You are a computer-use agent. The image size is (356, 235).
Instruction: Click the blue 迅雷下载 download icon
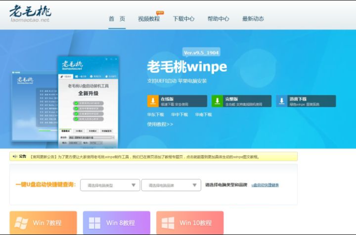click(282, 101)
